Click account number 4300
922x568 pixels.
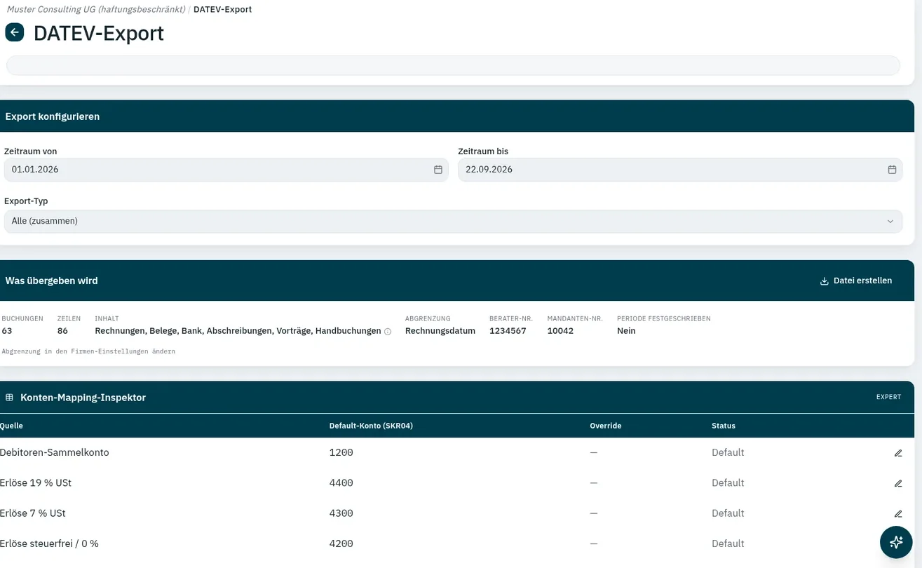tap(341, 513)
